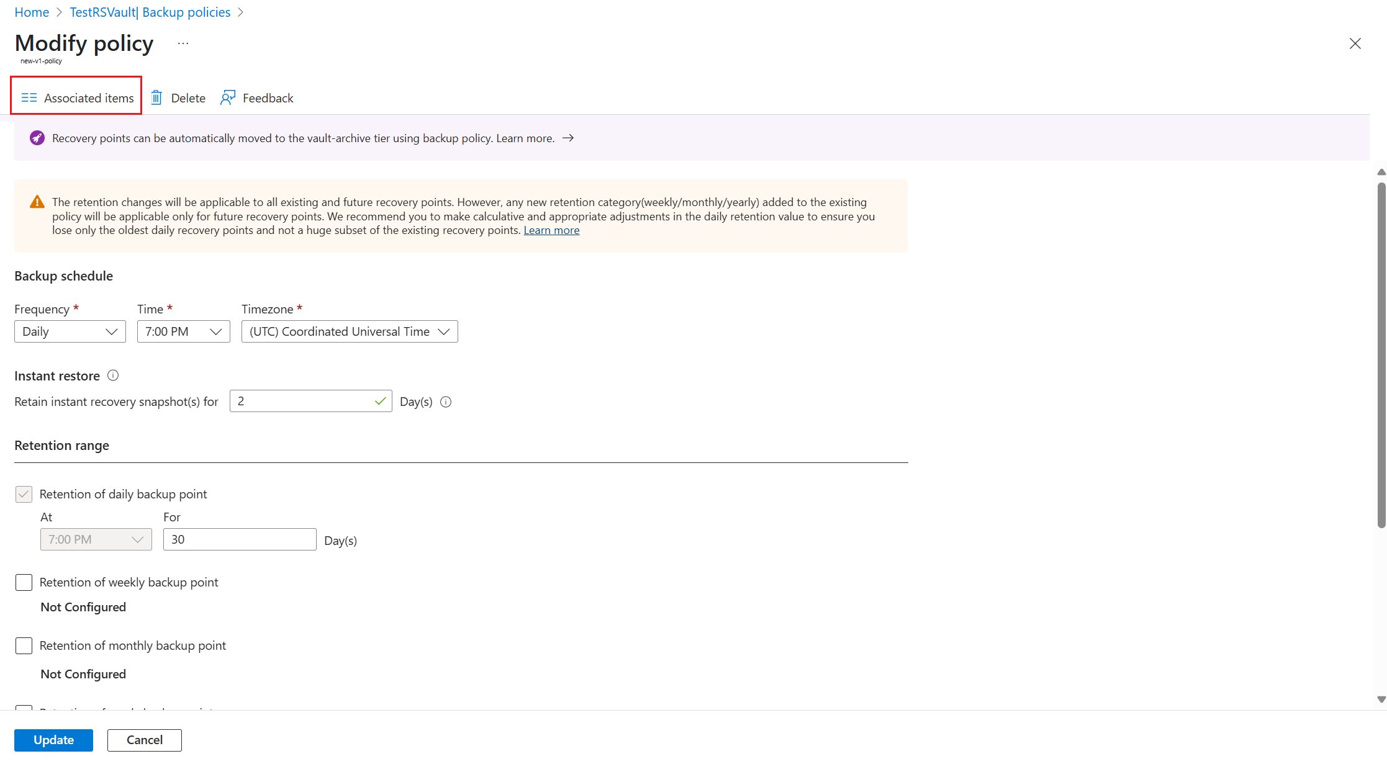The image size is (1387, 764).
Task: Toggle retention of daily backup point checkbox
Action: [x=24, y=495]
